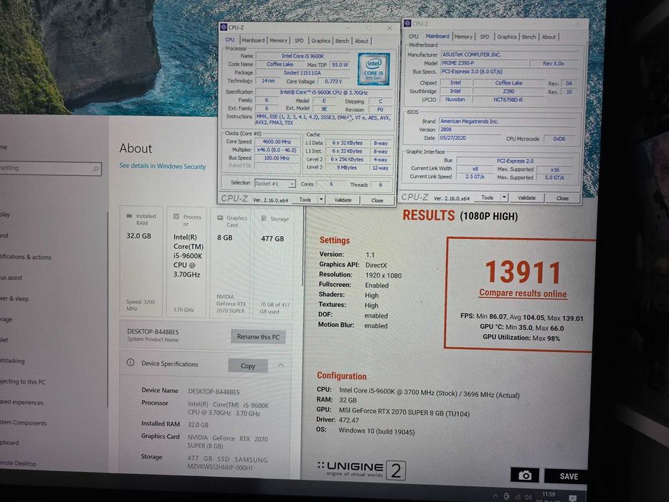The height and width of the screenshot is (502, 669).
Task: Open the Action Center notification icon
Action: point(573,498)
